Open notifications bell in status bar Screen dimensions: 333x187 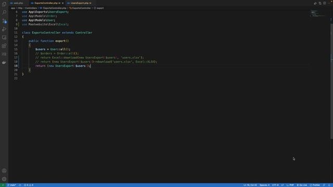[329, 185]
